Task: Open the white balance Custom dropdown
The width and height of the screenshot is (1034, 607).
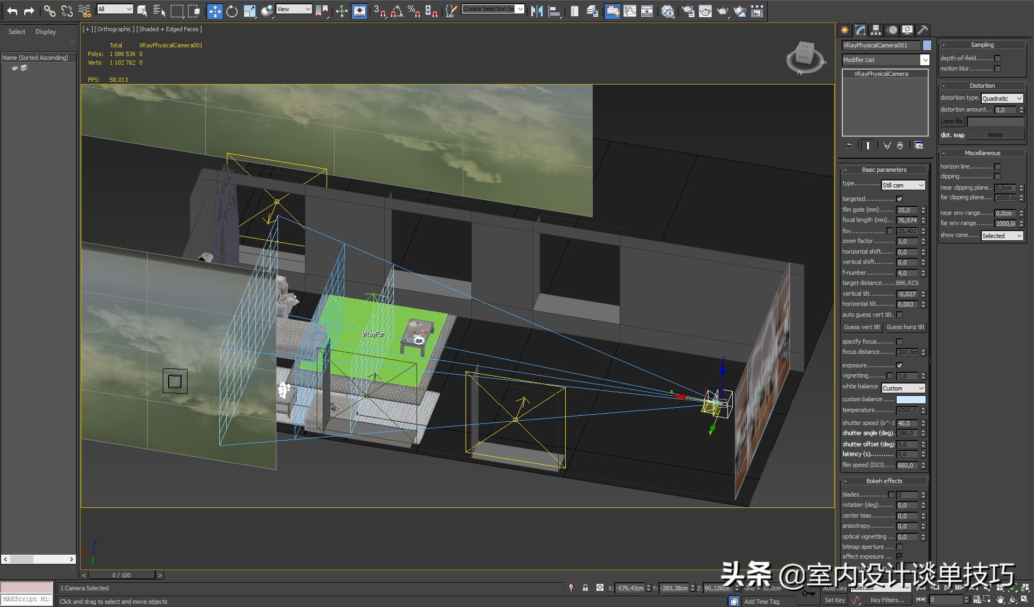Action: 903,388
